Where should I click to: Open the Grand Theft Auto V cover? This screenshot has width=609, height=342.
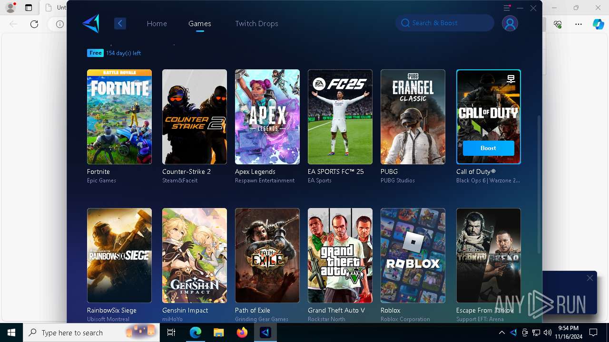click(340, 256)
